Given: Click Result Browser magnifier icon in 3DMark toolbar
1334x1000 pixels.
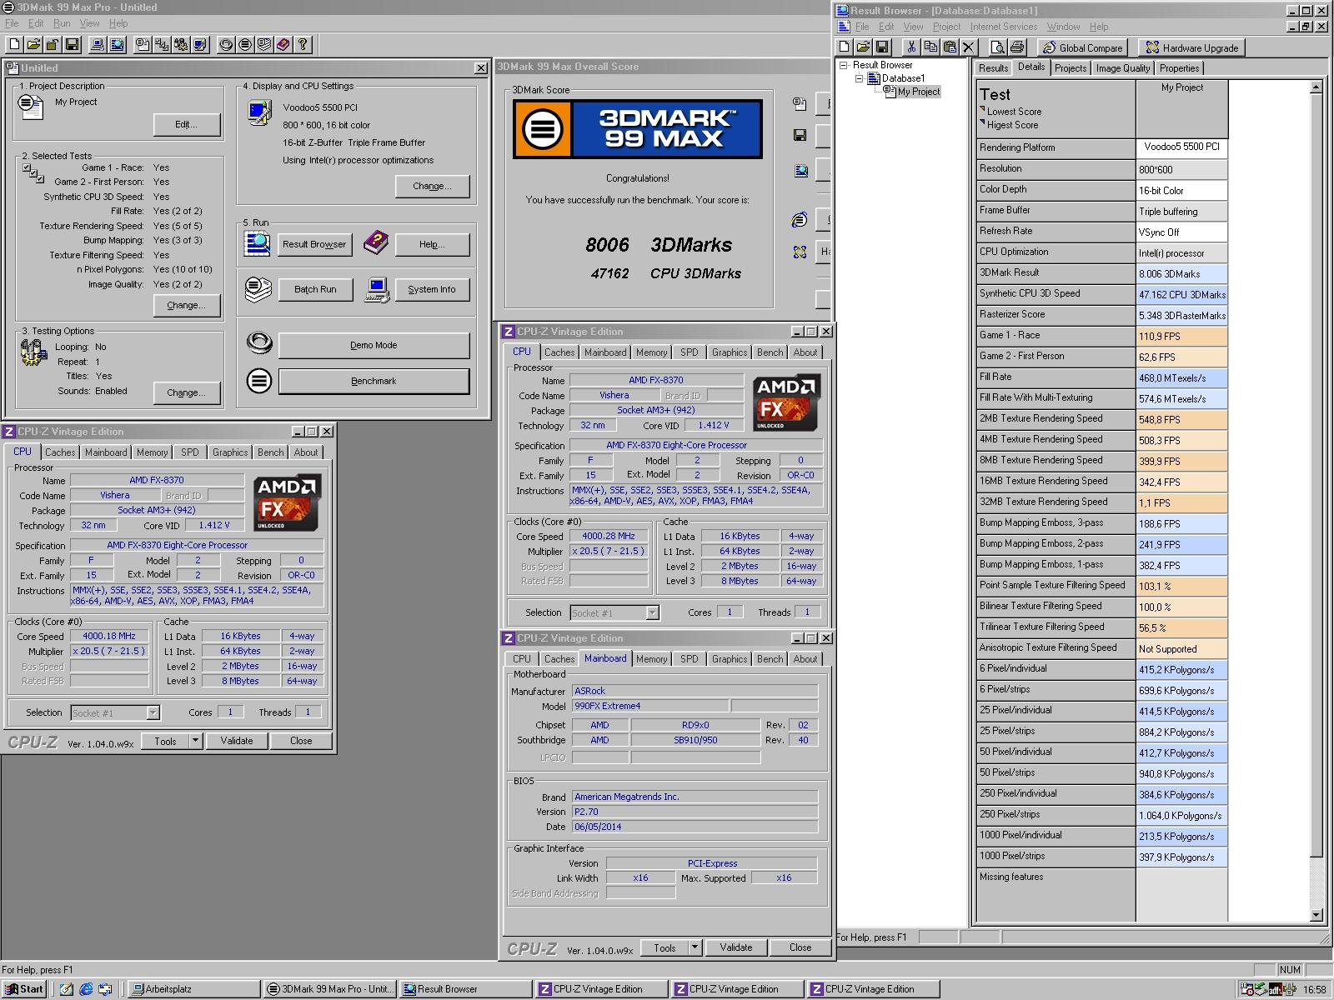Looking at the screenshot, I should pyautogui.click(x=117, y=45).
